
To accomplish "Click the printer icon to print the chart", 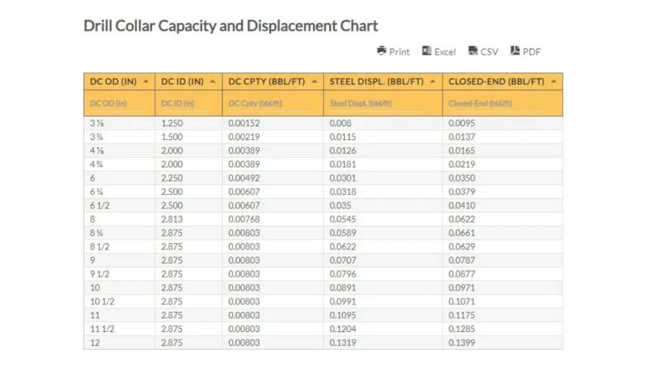I will (x=381, y=51).
